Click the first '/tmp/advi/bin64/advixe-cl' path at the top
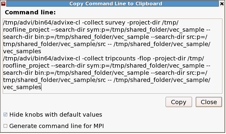 pos(41,22)
